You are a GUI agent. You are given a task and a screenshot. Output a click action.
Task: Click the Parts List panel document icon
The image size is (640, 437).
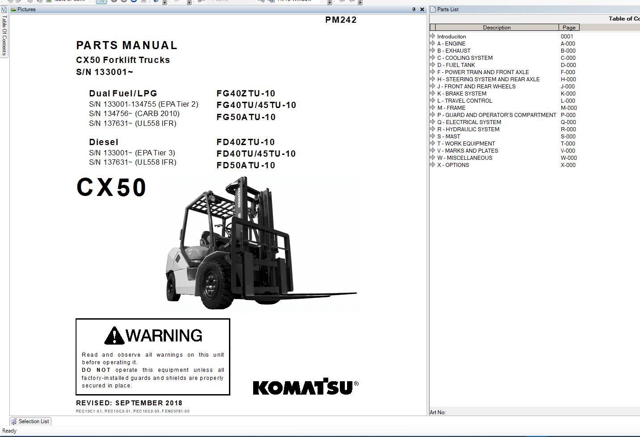pyautogui.click(x=433, y=9)
